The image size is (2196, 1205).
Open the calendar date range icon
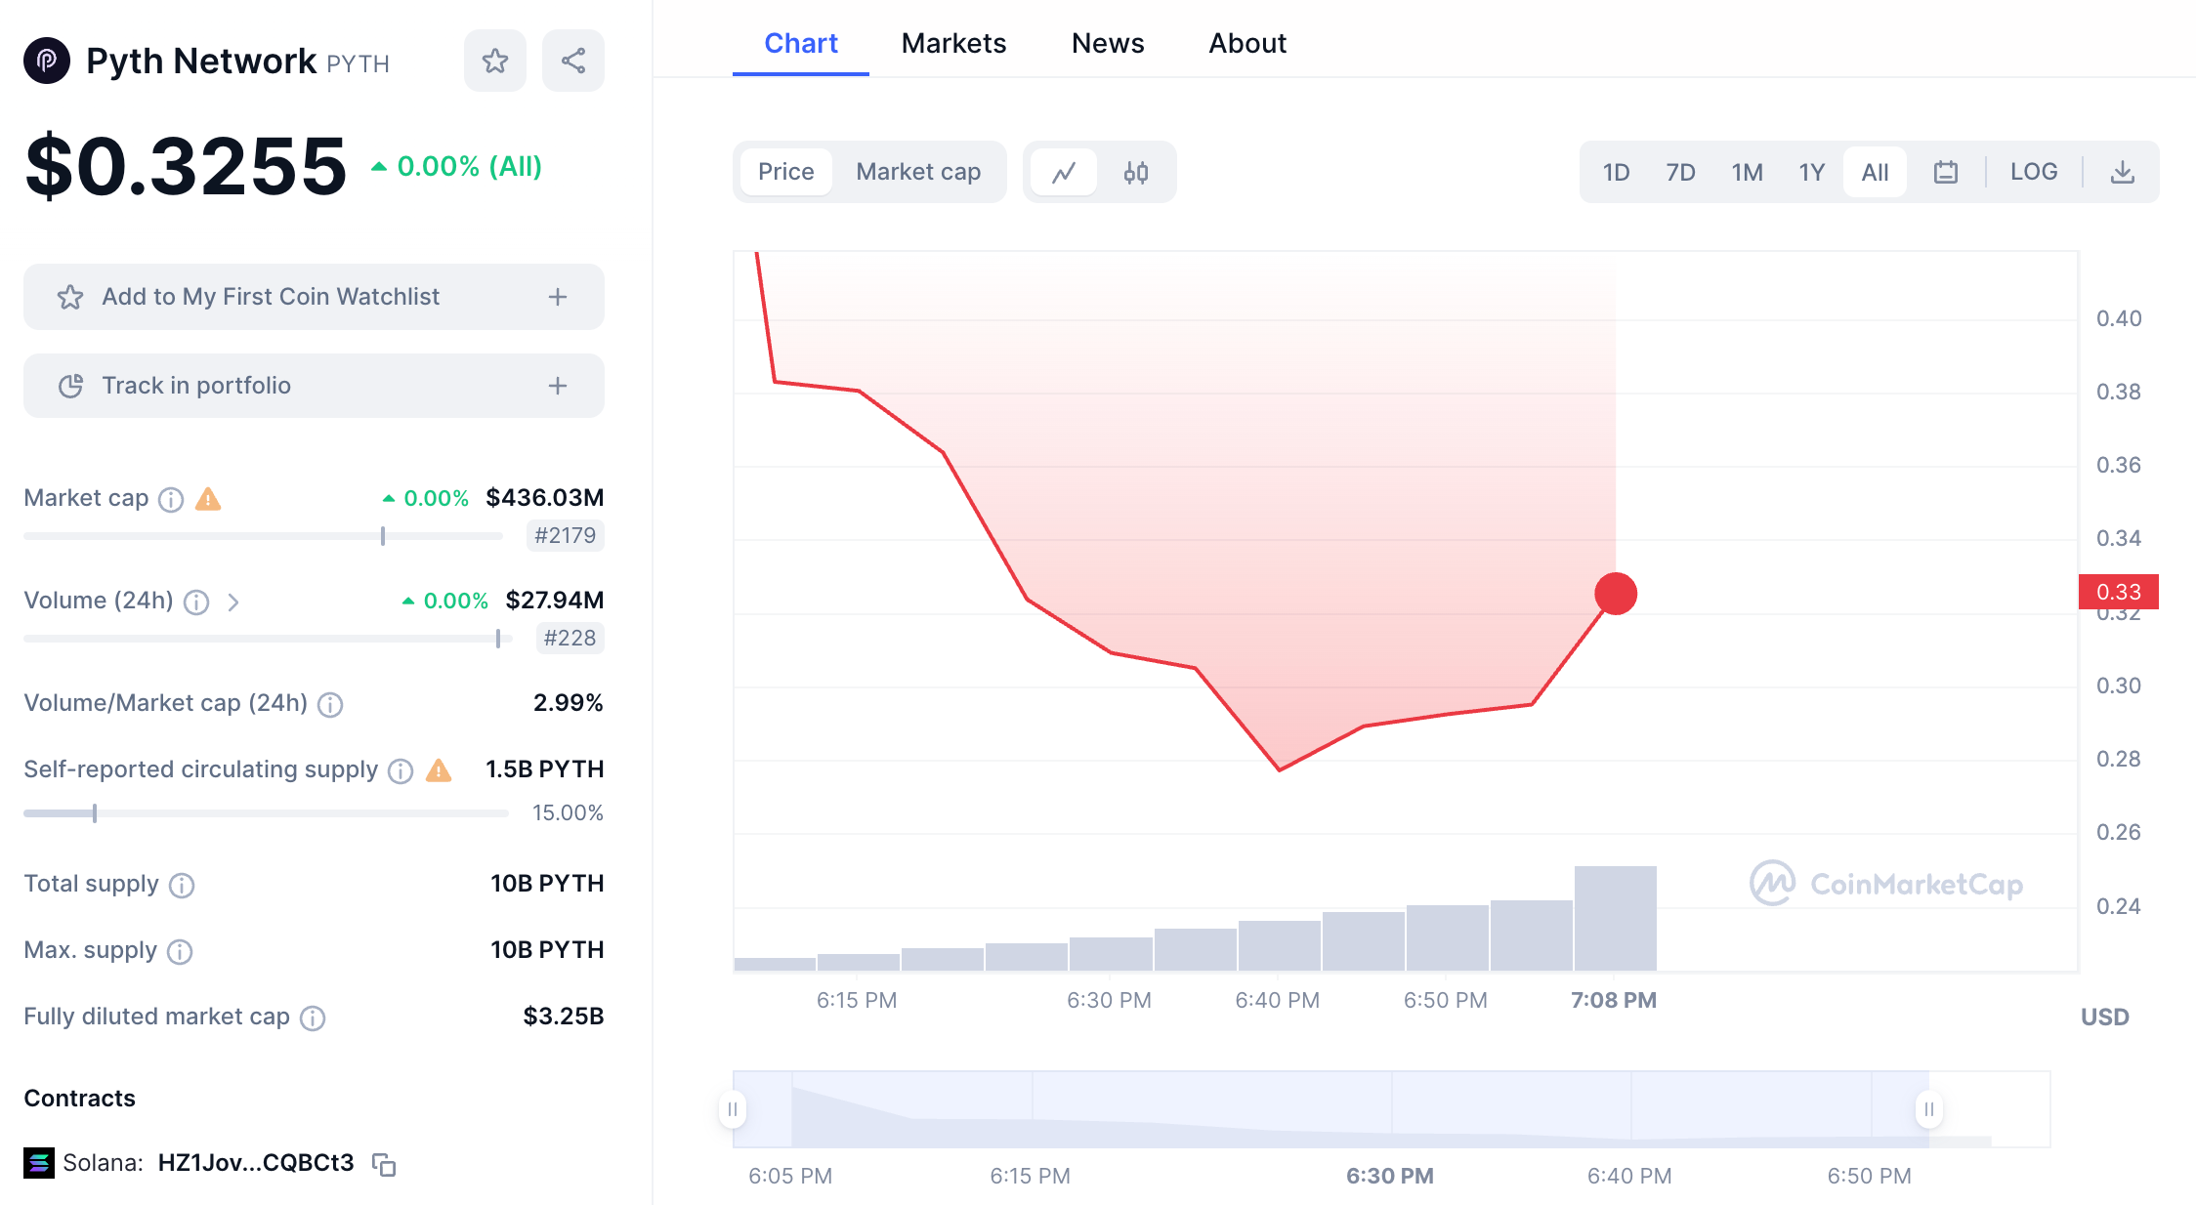click(1946, 172)
